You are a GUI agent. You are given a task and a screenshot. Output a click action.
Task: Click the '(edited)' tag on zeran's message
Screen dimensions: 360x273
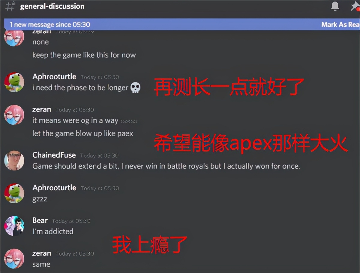pos(129,121)
